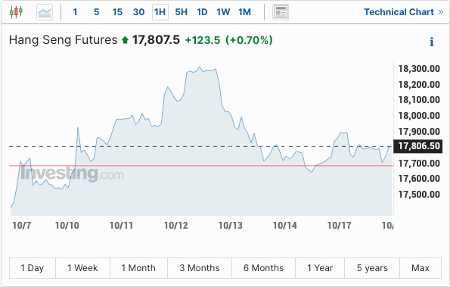Click the 18,000.00 axis label
The width and height of the screenshot is (450, 287).
click(x=419, y=116)
